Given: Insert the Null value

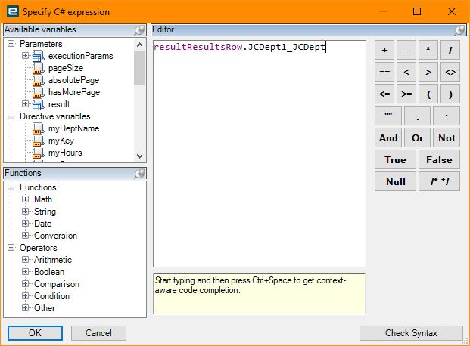Looking at the screenshot, I should pos(395,181).
